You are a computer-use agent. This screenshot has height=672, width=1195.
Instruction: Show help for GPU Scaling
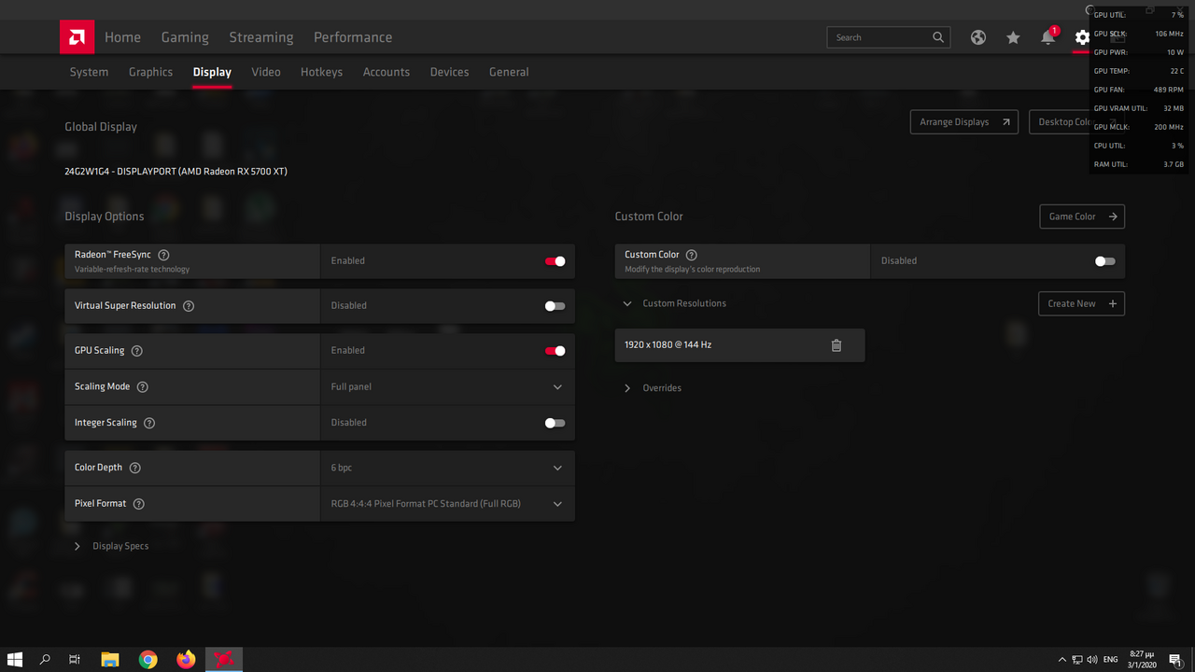click(x=137, y=351)
